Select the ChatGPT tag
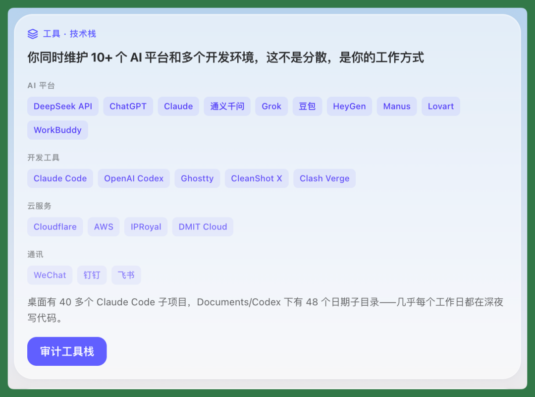 tap(128, 106)
